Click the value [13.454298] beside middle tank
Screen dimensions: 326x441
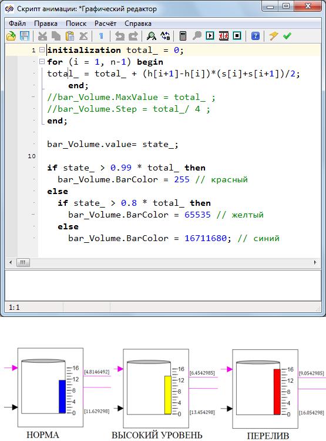(x=202, y=412)
